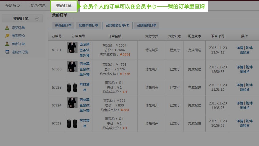The image size is (259, 146).
Task: Open 商务套装 link for order 67268
Action: click(x=84, y=123)
